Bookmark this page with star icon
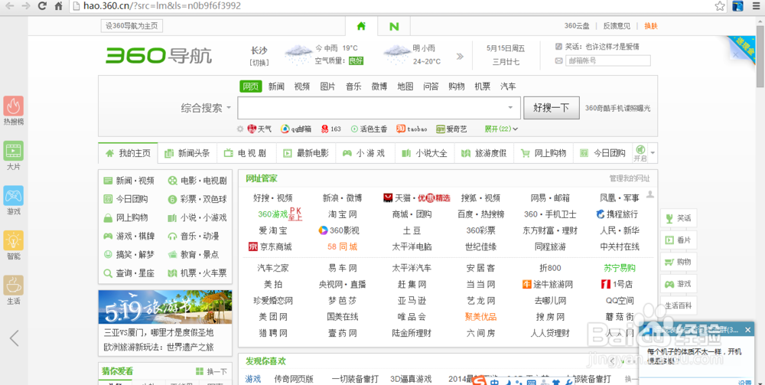The image size is (765, 385). (x=720, y=6)
